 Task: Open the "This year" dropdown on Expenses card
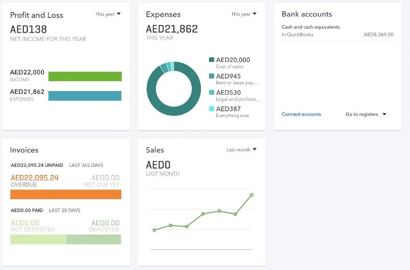[244, 14]
